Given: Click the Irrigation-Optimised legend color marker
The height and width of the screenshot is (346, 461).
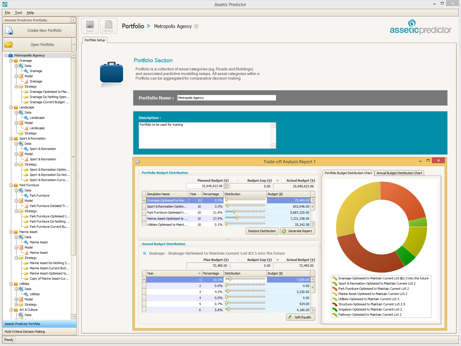Looking at the screenshot, I should pos(335,310).
